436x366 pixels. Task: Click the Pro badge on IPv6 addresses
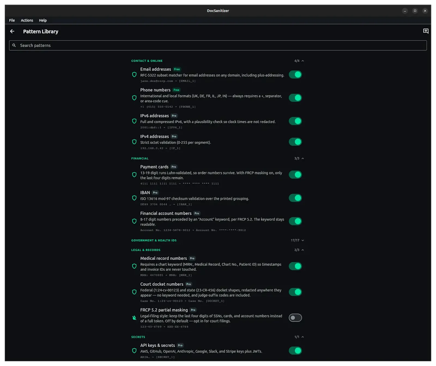point(174,116)
